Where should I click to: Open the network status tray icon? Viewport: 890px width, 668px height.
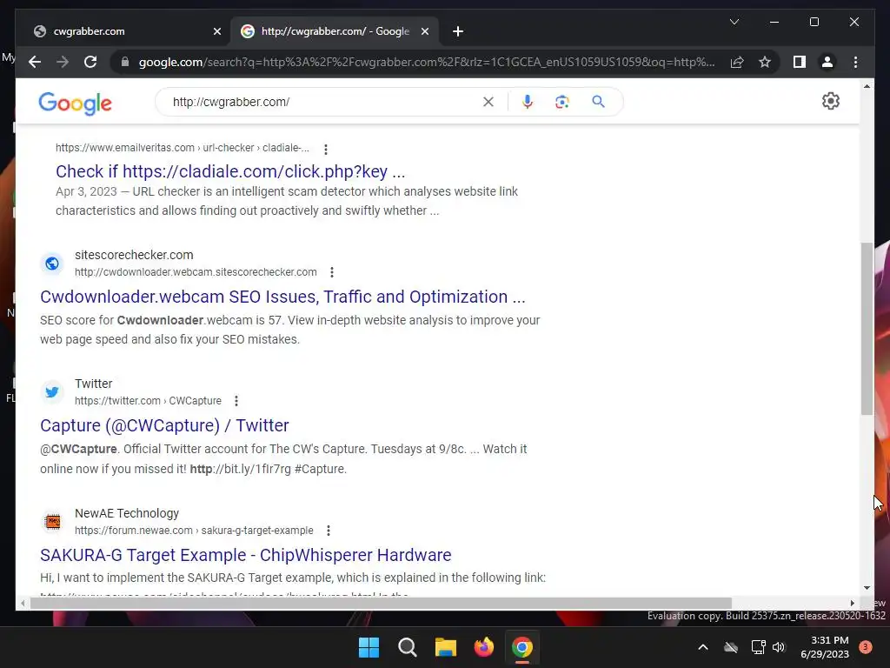(x=758, y=647)
